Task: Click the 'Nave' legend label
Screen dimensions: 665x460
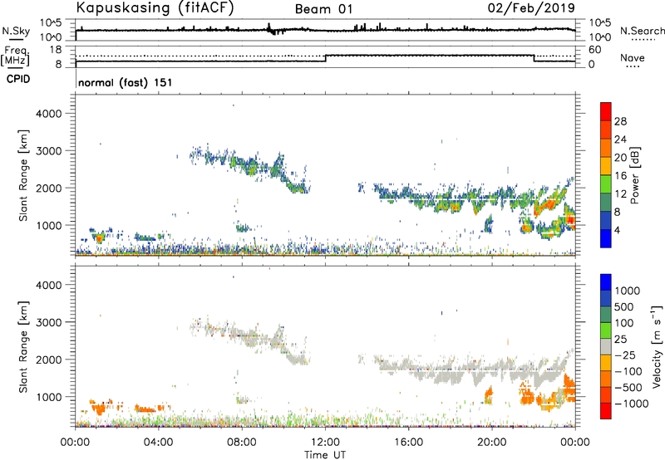Action: [x=632, y=57]
